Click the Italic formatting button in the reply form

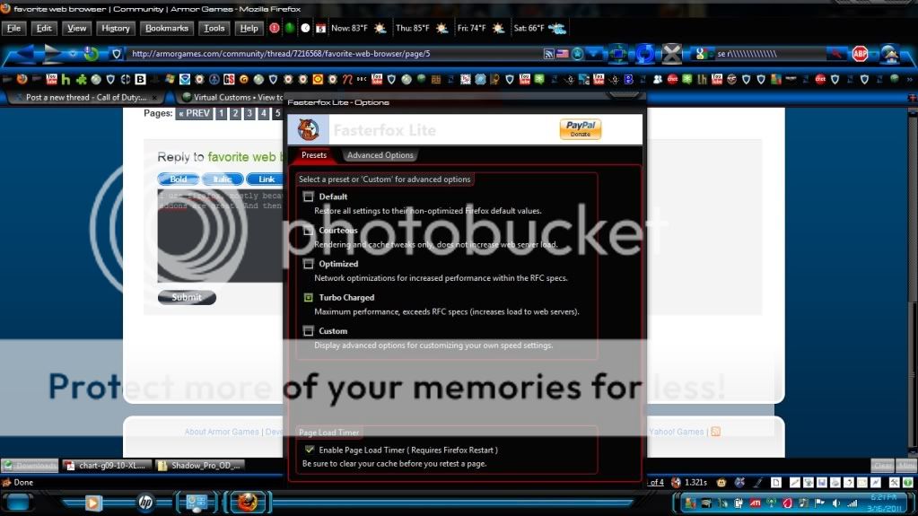tap(223, 179)
